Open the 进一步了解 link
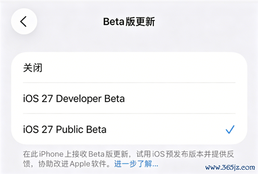 point(136,164)
